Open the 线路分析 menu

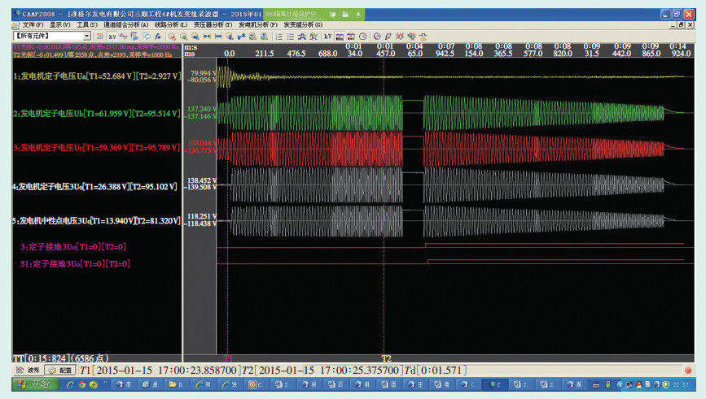tap(172, 26)
